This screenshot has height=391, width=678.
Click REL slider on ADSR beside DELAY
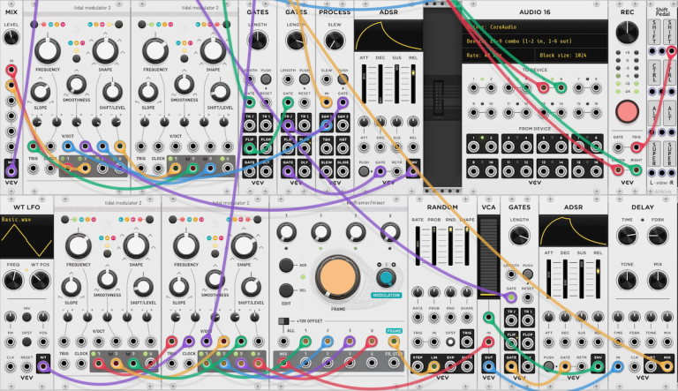(598, 279)
